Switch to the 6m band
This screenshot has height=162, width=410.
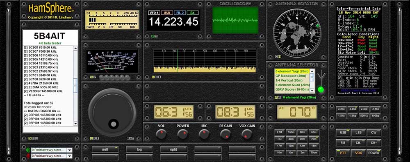click(x=291, y=153)
